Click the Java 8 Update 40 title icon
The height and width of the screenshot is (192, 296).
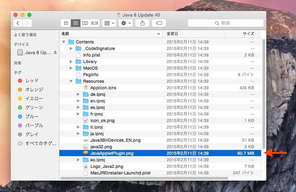click(x=118, y=15)
